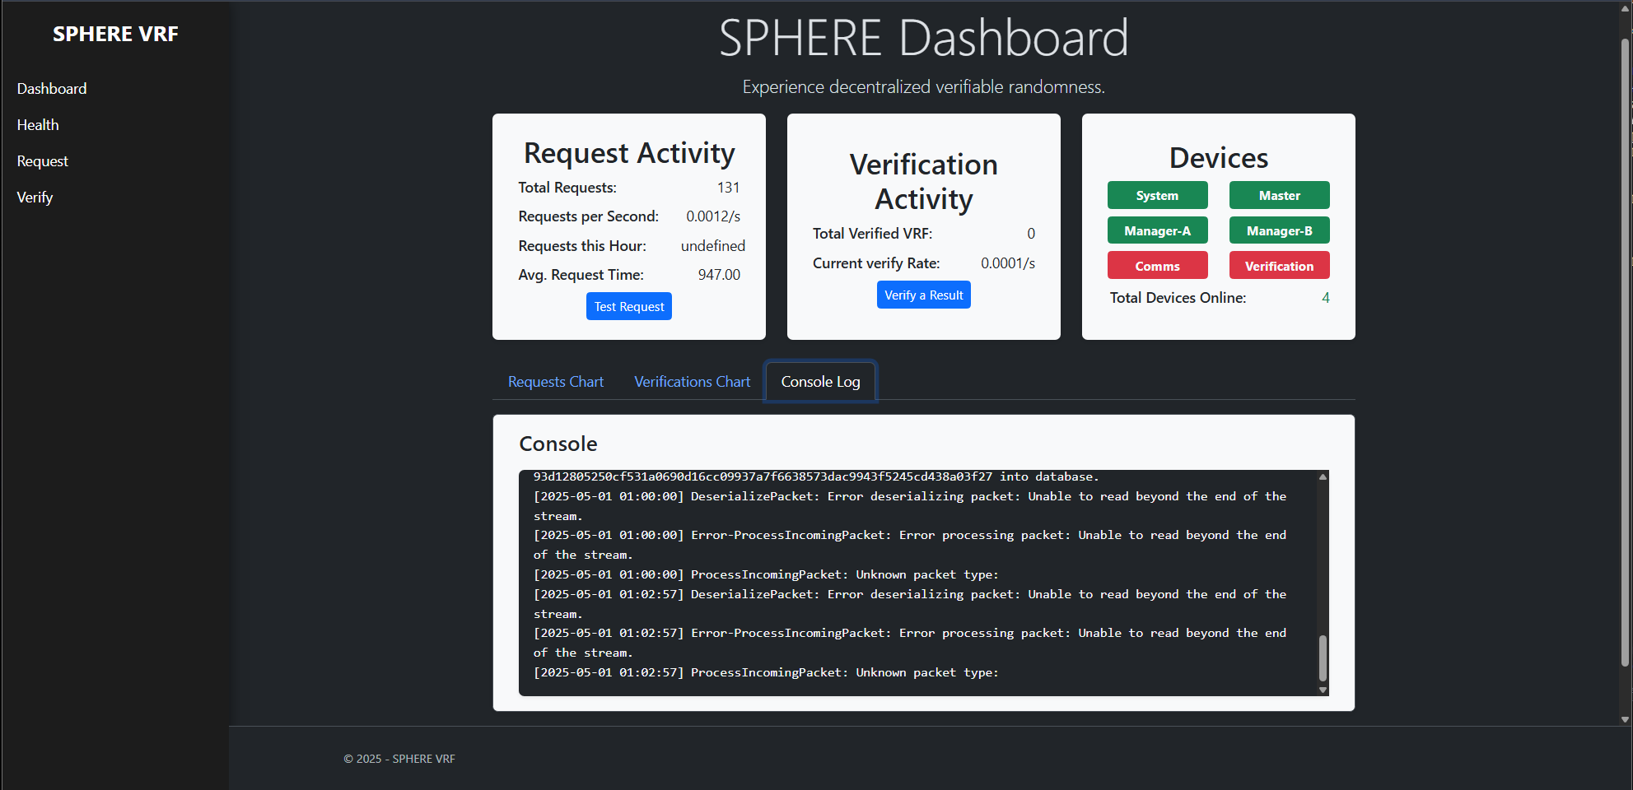
Task: Switch to the Requests Chart tab
Action: [x=556, y=381]
